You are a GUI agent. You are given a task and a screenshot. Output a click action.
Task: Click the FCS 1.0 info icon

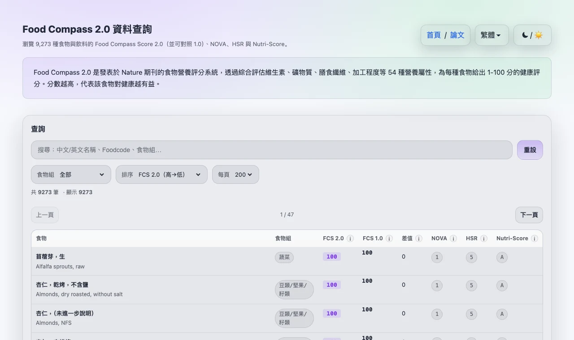click(389, 238)
